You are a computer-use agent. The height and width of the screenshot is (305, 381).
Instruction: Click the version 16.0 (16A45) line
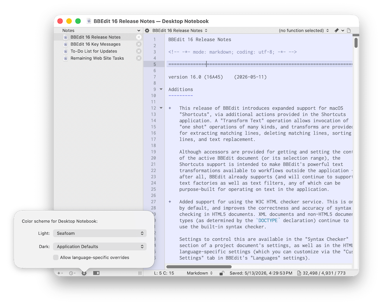tap(196, 77)
